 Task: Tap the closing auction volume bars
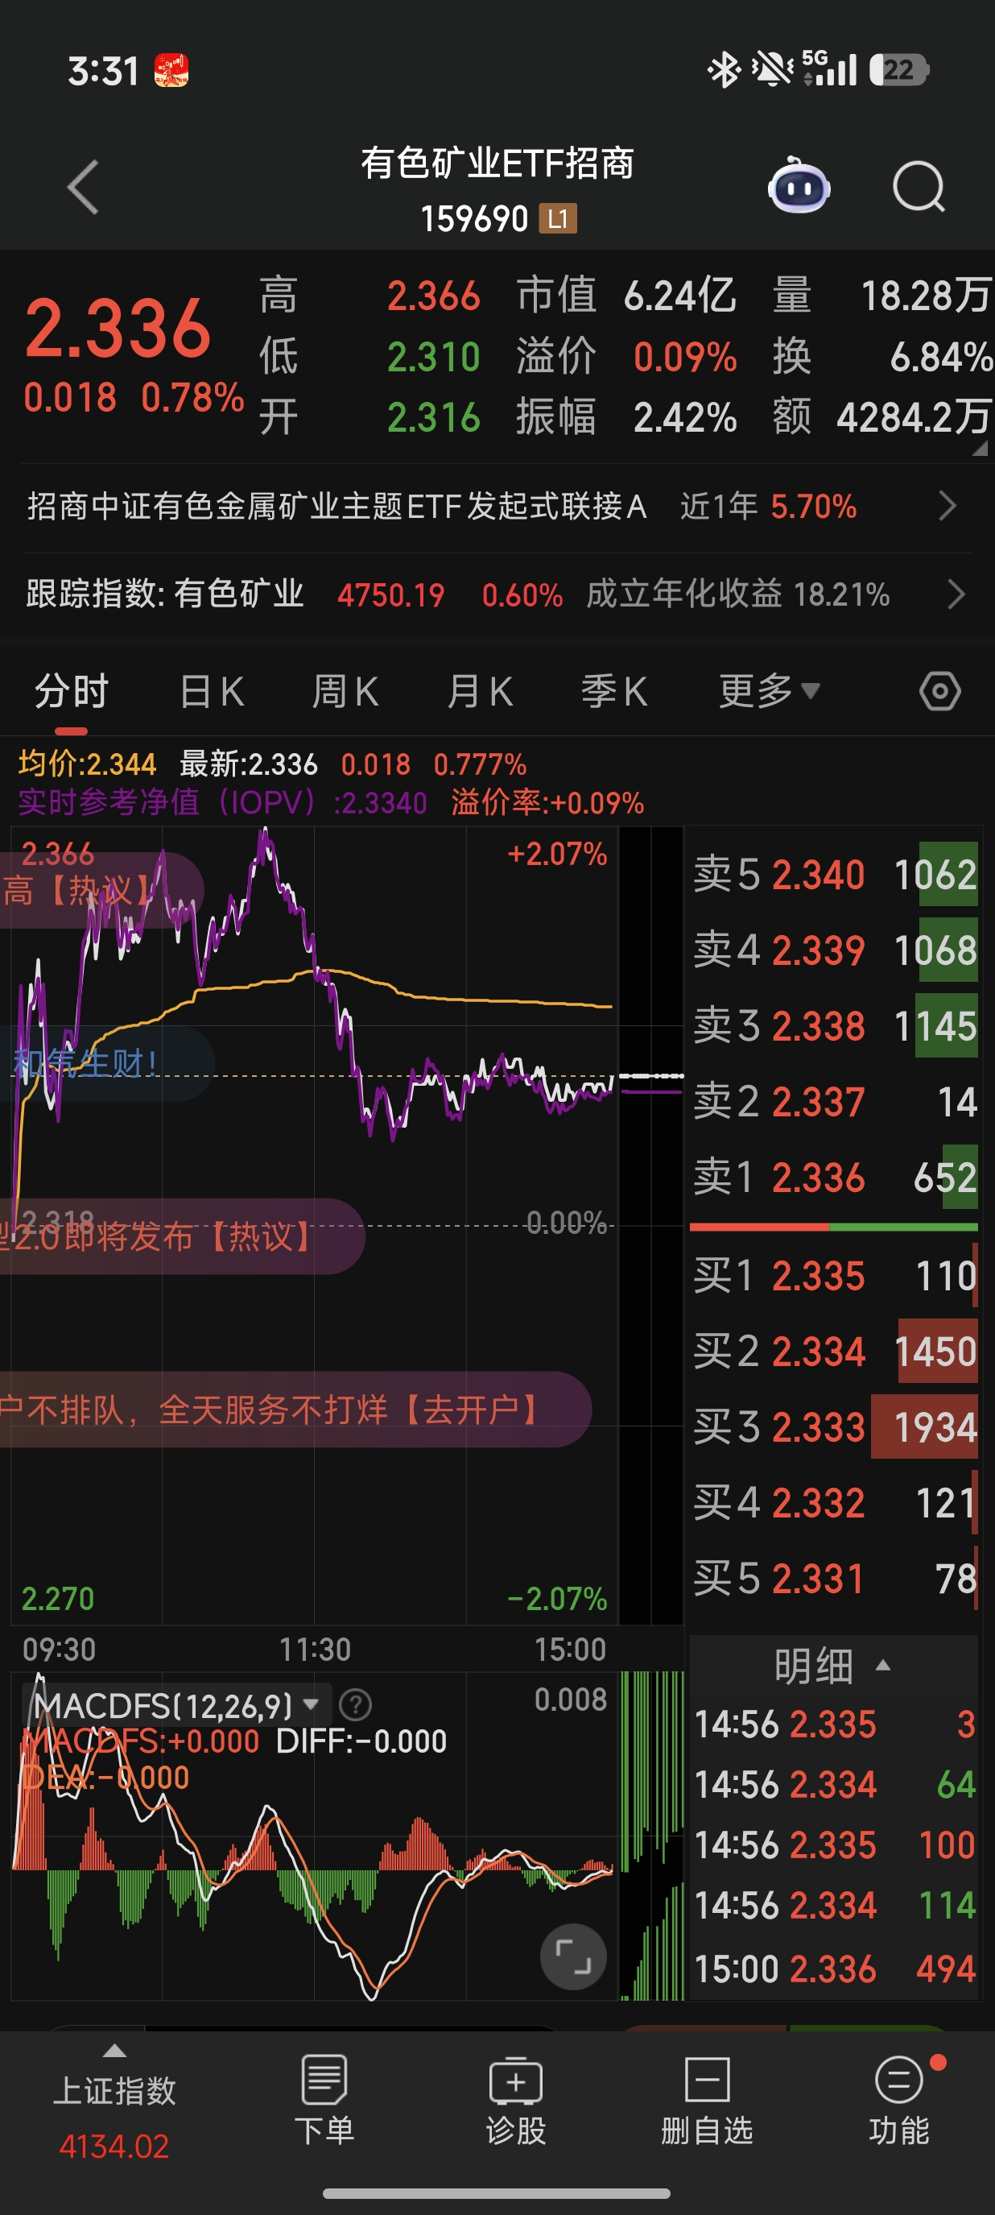[652, 1836]
